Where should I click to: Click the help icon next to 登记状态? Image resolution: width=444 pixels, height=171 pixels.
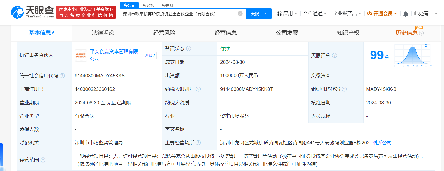point(189,48)
